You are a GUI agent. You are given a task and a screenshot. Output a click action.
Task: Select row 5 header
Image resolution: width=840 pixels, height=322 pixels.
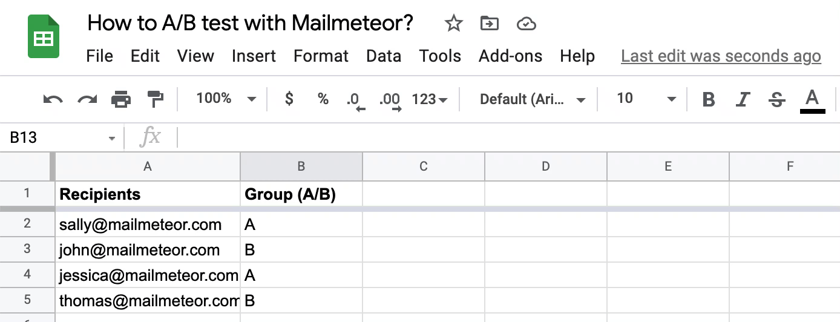27,300
